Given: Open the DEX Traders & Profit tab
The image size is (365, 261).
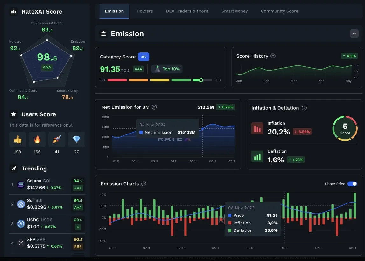Looking at the screenshot, I should tap(187, 11).
